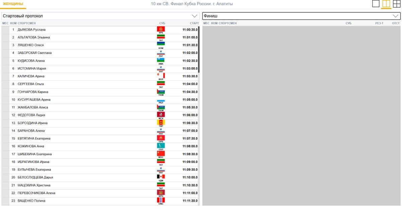Click the ВОЛ flag for КАЛИЧЕВА Арина

click(x=161, y=76)
